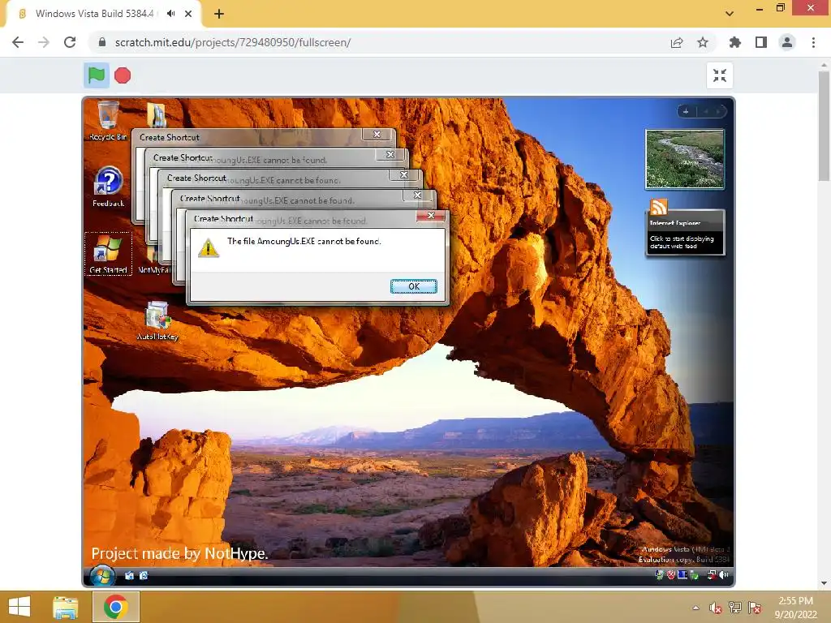Open the folder icon beside Recycle Bin
Viewport: 831px width, 623px height.
tap(157, 114)
